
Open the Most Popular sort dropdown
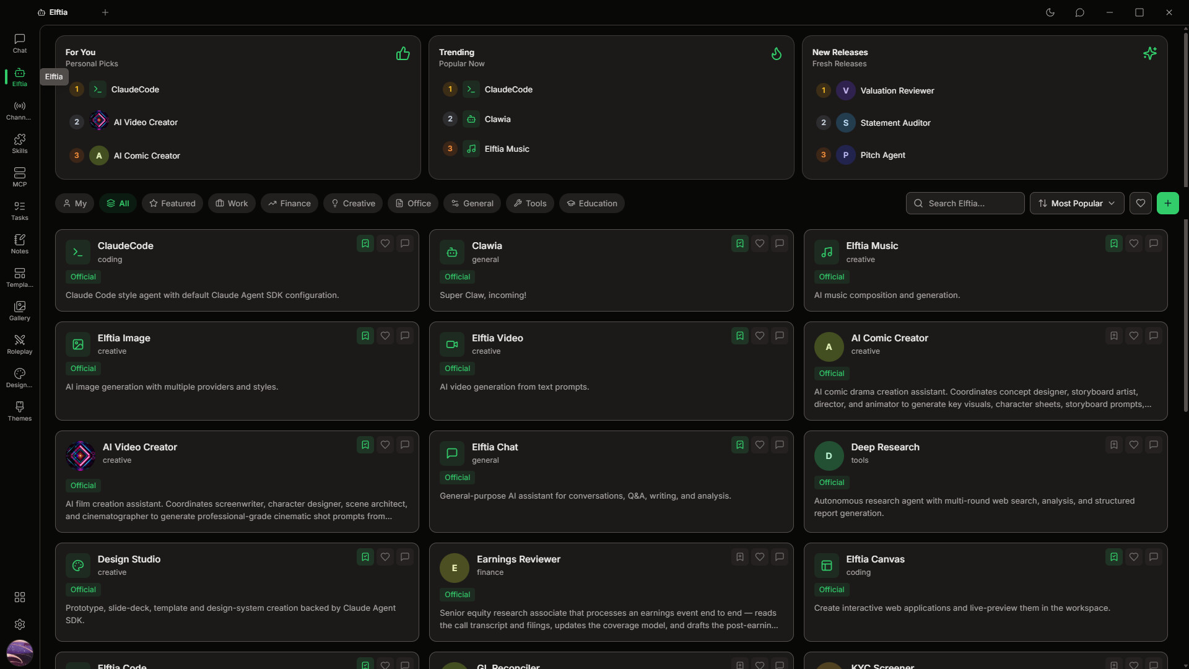[1077, 203]
